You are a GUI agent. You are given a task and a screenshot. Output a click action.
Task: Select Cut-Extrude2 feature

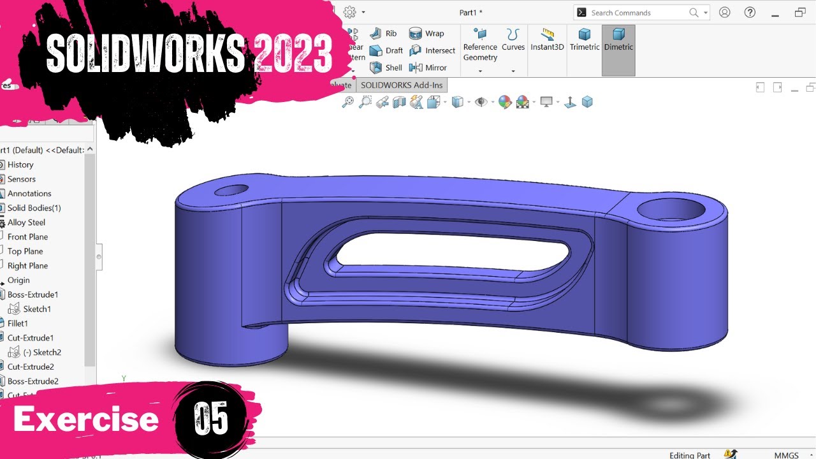[31, 367]
